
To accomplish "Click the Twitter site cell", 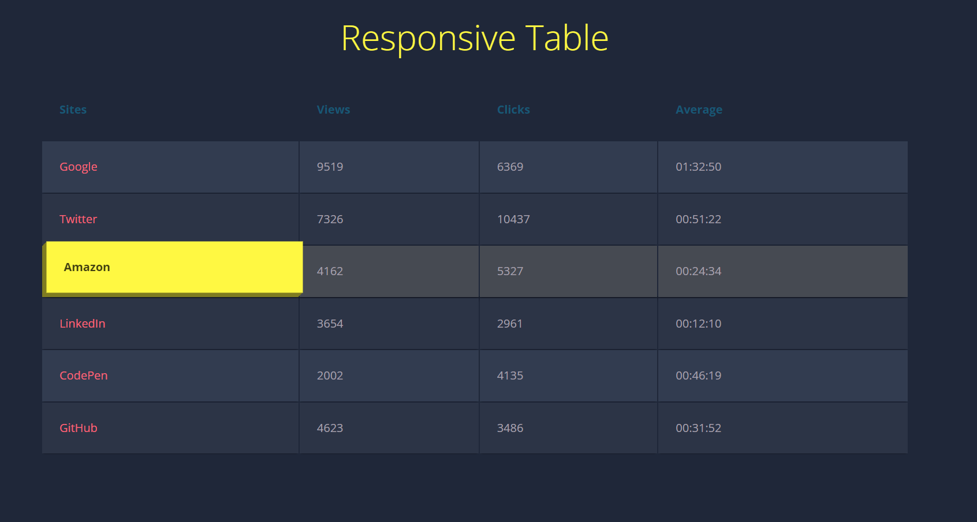I will pyautogui.click(x=170, y=219).
